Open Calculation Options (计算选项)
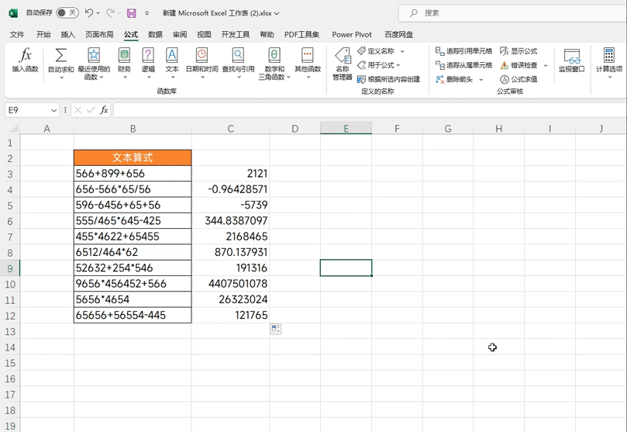627x432 pixels. (x=609, y=62)
